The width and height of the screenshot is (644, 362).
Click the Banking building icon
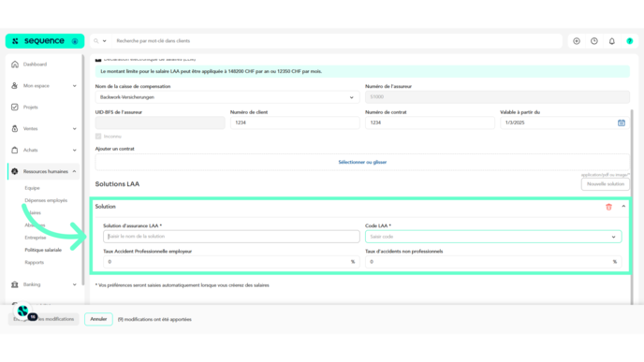[15, 284]
